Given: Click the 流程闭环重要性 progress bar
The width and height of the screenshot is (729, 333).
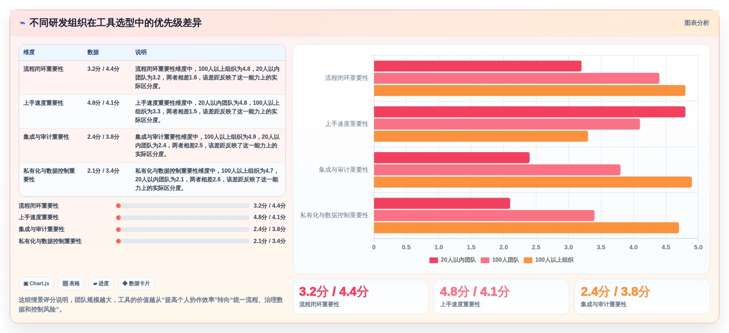Looking at the screenshot, I should click(x=183, y=206).
